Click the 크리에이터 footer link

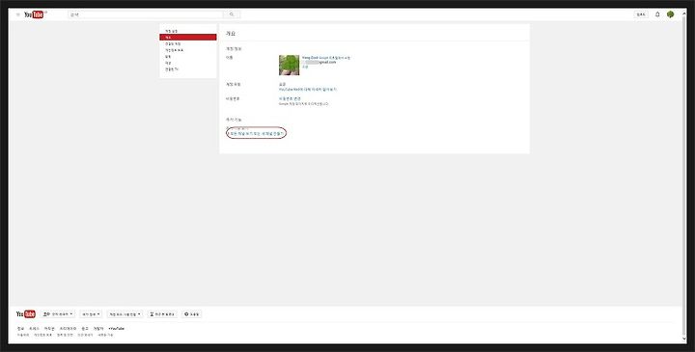coord(69,329)
